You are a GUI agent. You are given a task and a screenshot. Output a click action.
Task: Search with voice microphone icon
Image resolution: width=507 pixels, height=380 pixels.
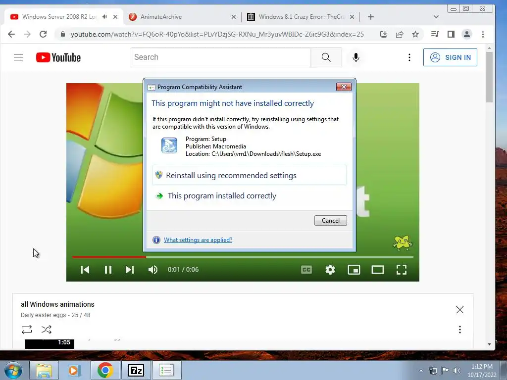point(355,57)
